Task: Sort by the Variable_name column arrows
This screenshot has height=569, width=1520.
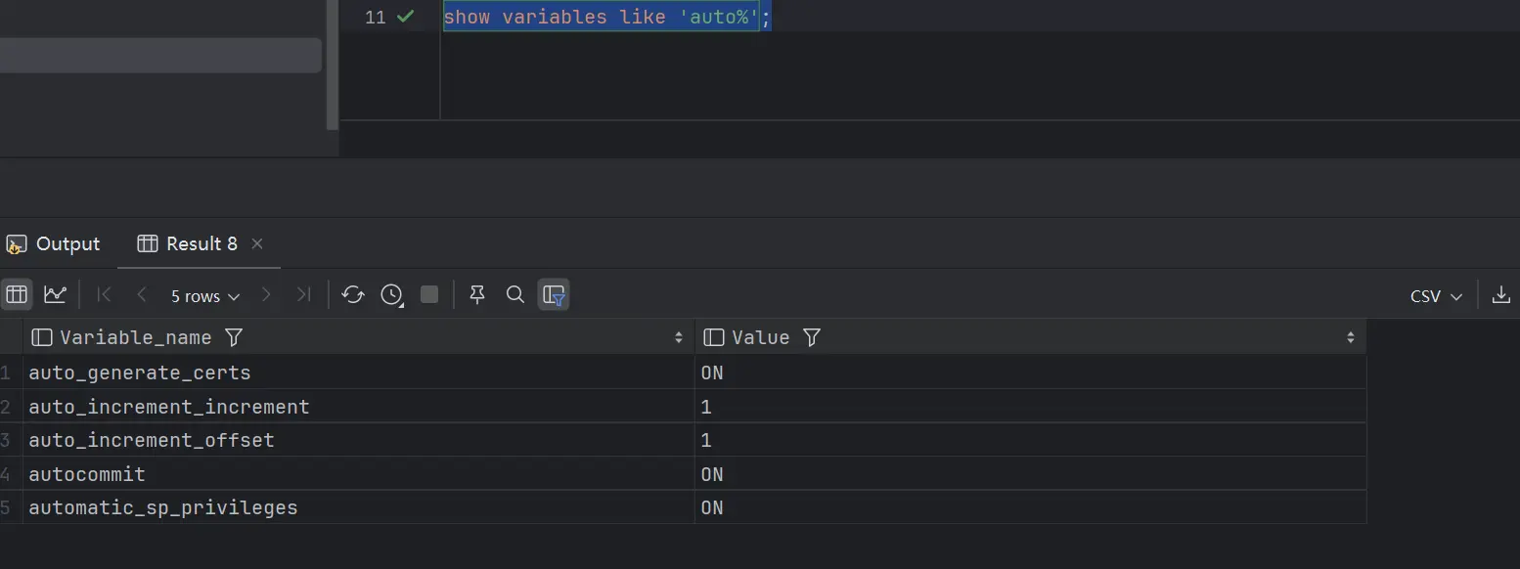Action: pyautogui.click(x=679, y=337)
